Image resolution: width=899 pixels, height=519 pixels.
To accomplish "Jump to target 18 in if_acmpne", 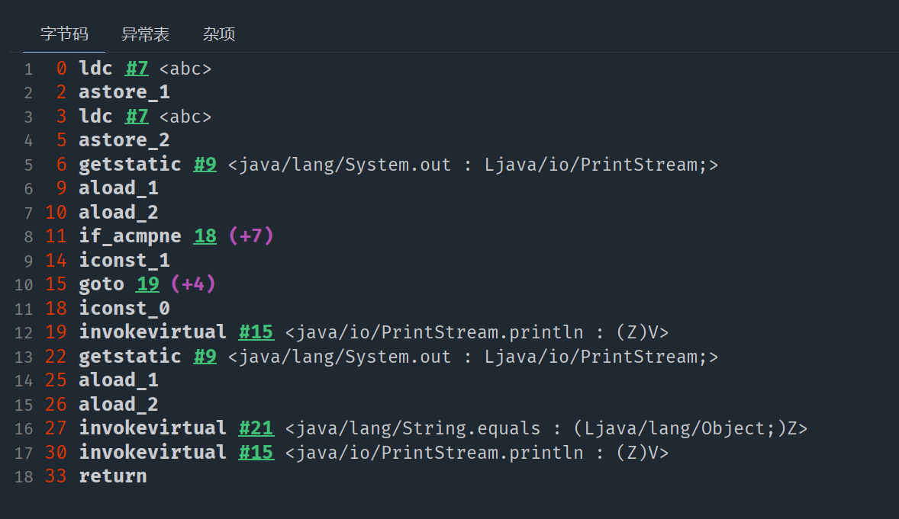I will pyautogui.click(x=205, y=236).
